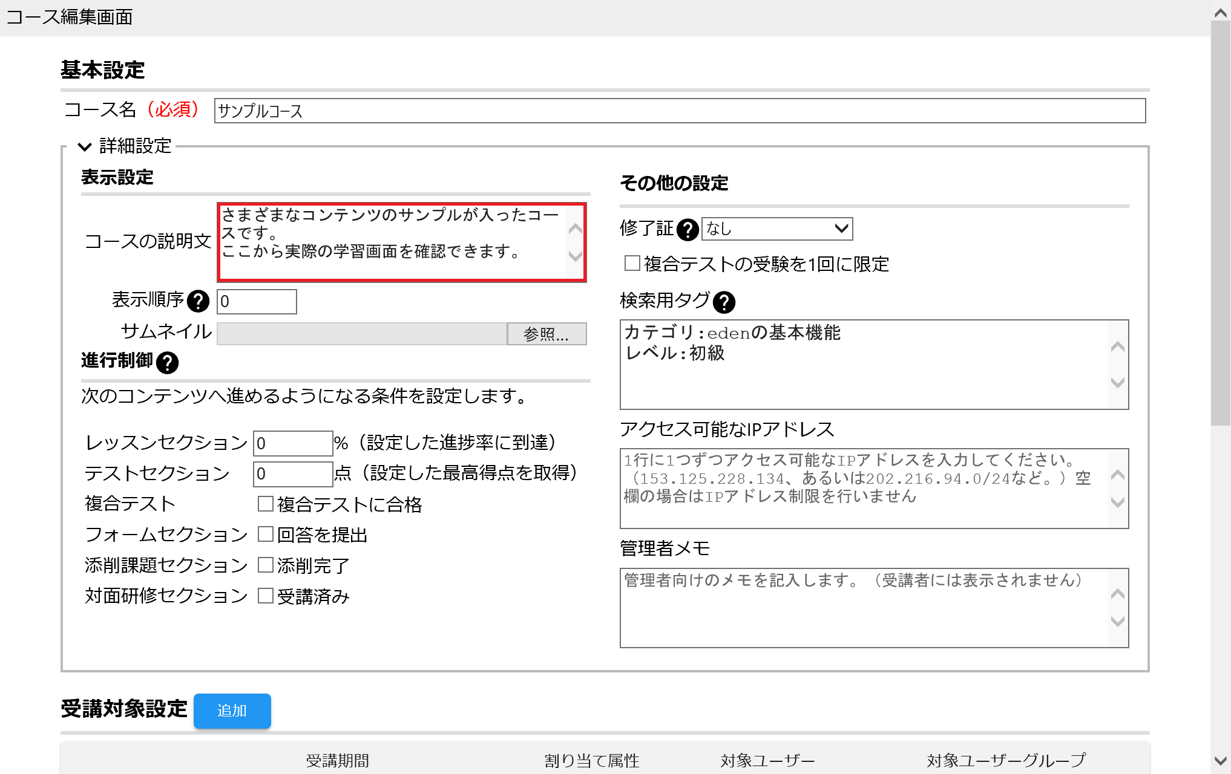Viewport: 1231px width, 774px height.
Task: Check 受講済み checkbox for 対面研修セクション
Action: click(x=265, y=596)
